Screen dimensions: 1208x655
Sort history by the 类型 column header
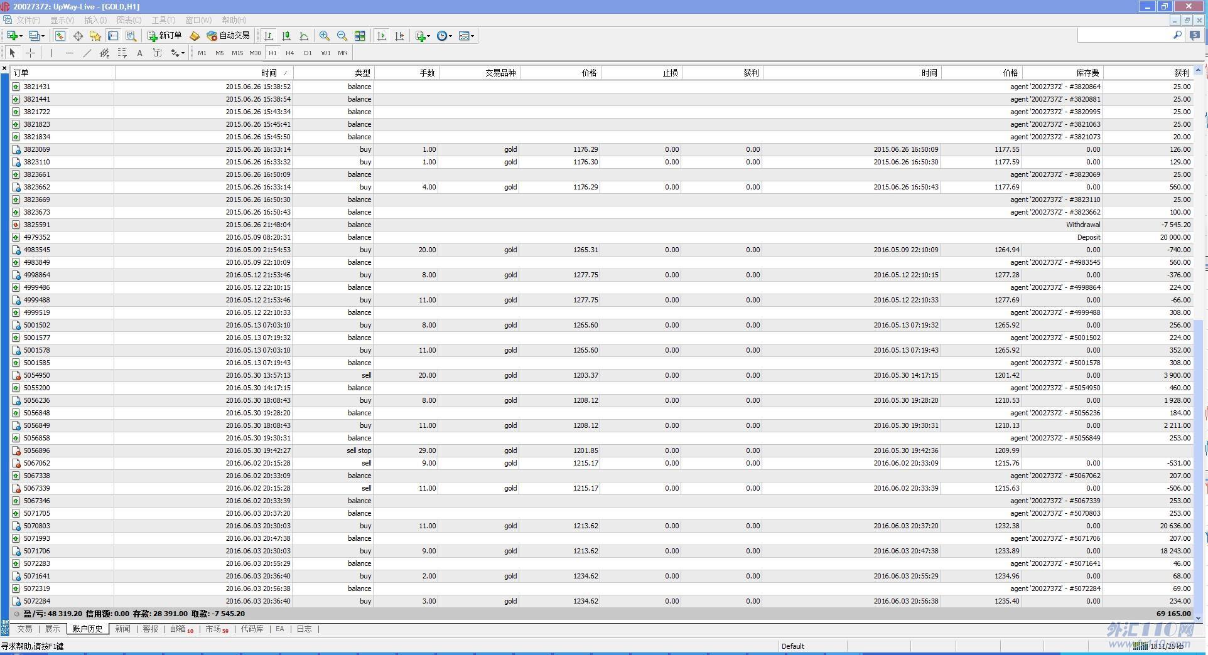(333, 73)
